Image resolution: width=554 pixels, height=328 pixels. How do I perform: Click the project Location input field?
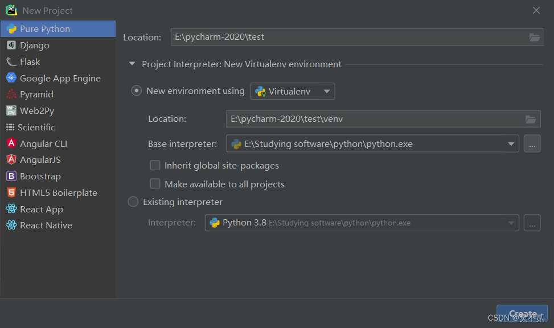click(x=342, y=37)
